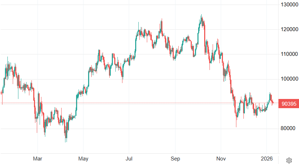The image size is (299, 164).
Task: Click the Mar label on time axis
Action: pos(38,158)
